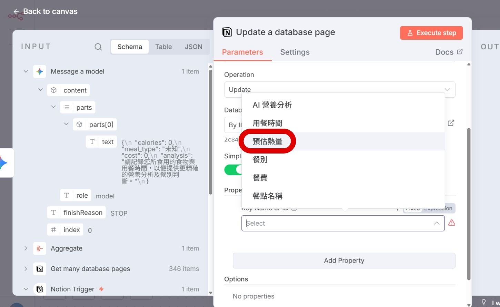Click the back arrow next to Back to canvas
500x307 pixels.
16,11
